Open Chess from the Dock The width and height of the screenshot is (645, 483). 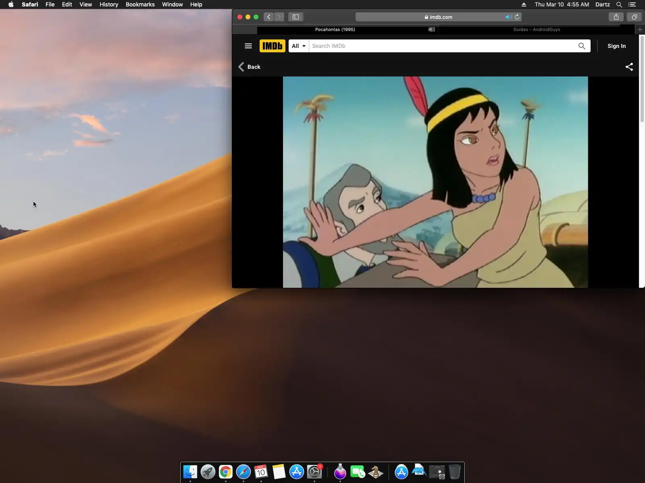click(376, 472)
